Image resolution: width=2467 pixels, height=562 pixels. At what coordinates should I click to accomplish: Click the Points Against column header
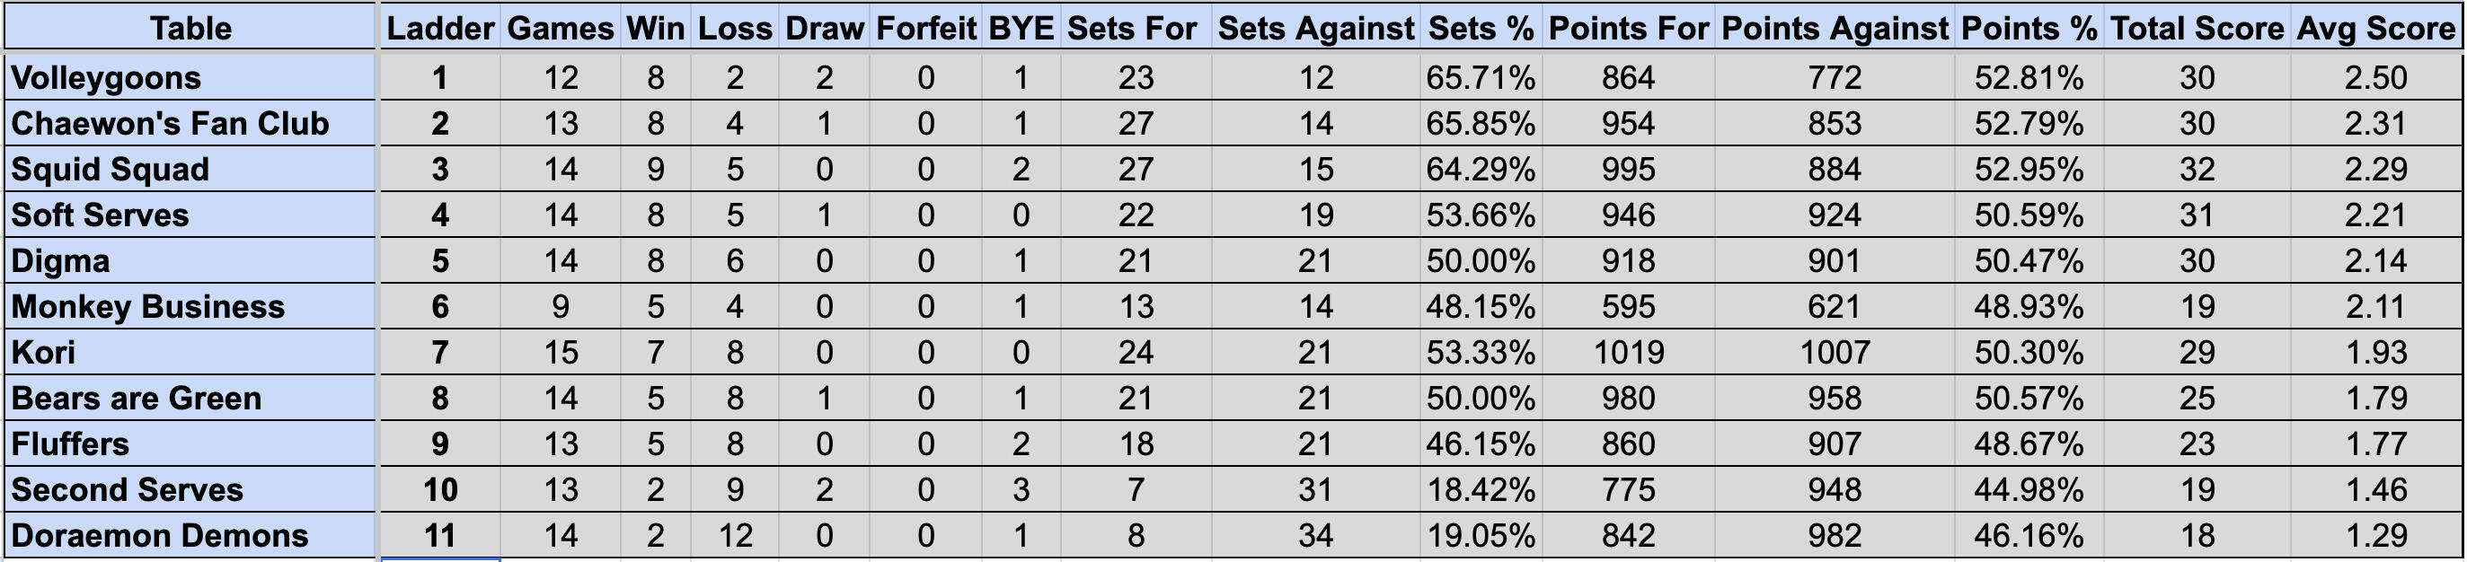(1834, 28)
